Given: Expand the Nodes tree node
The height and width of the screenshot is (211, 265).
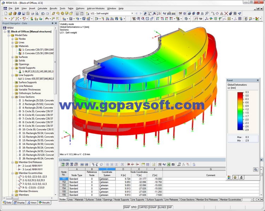Looking at the screenshot, I should 12,39.
